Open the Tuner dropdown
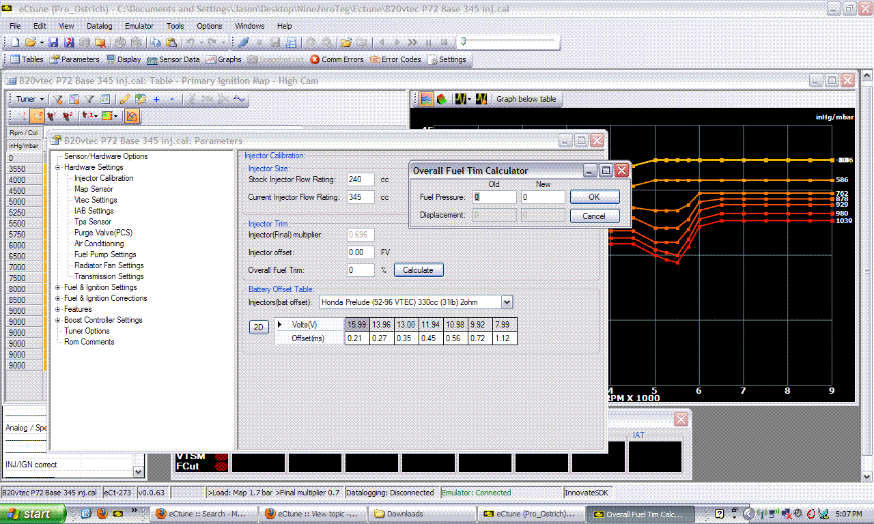This screenshot has width=874, height=524. coord(31,99)
